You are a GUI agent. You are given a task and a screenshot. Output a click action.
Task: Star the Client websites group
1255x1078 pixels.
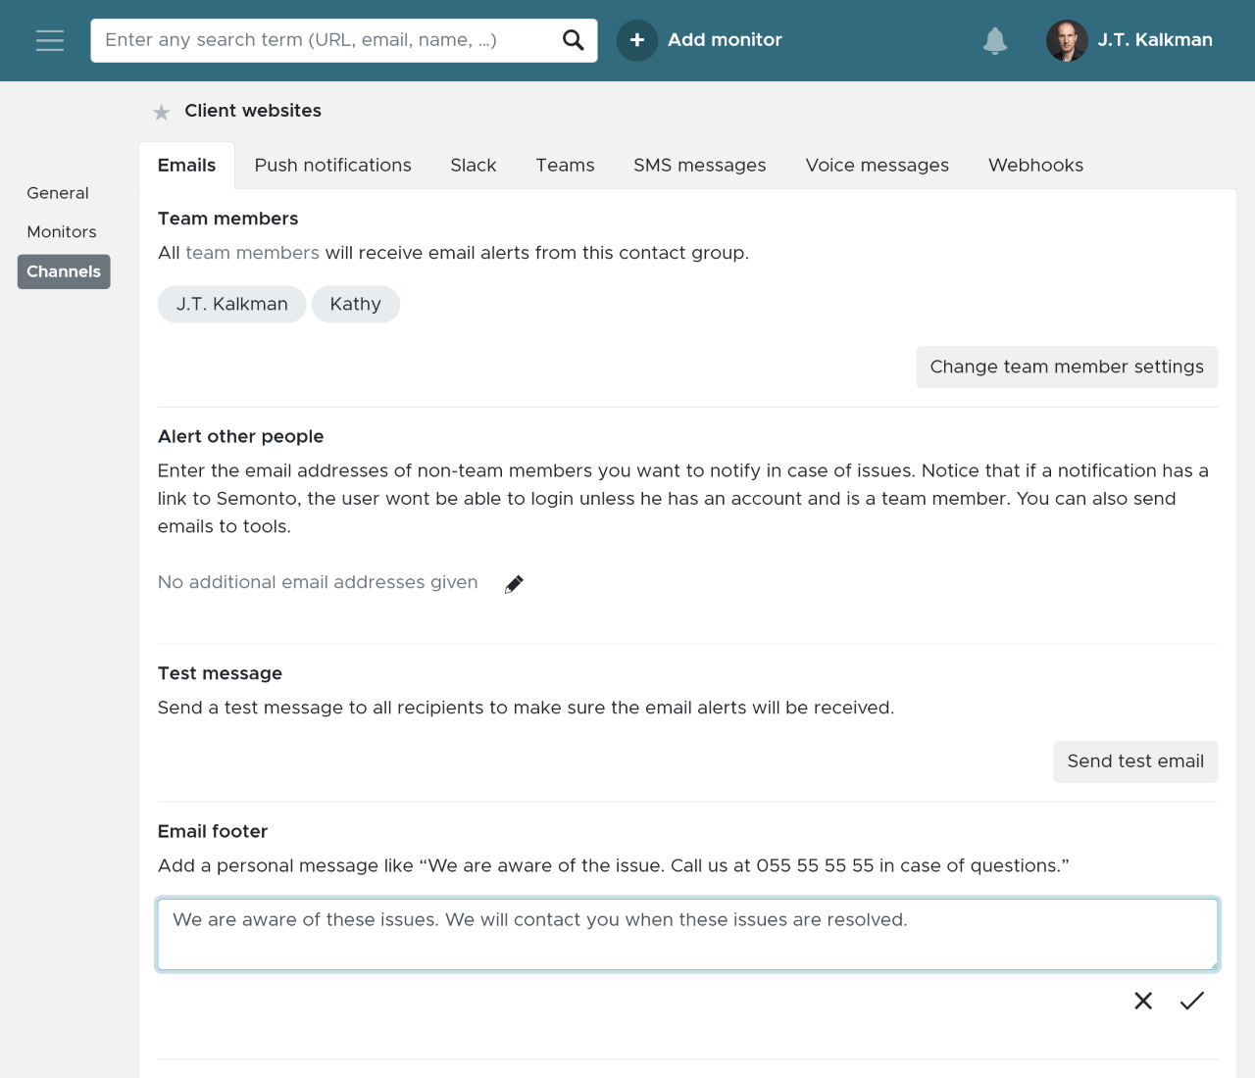(x=162, y=112)
